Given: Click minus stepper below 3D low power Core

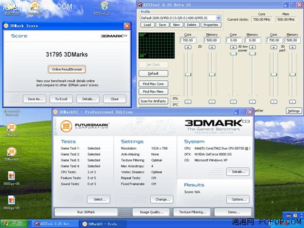Looking at the screenshot, I should [x=233, y=102].
